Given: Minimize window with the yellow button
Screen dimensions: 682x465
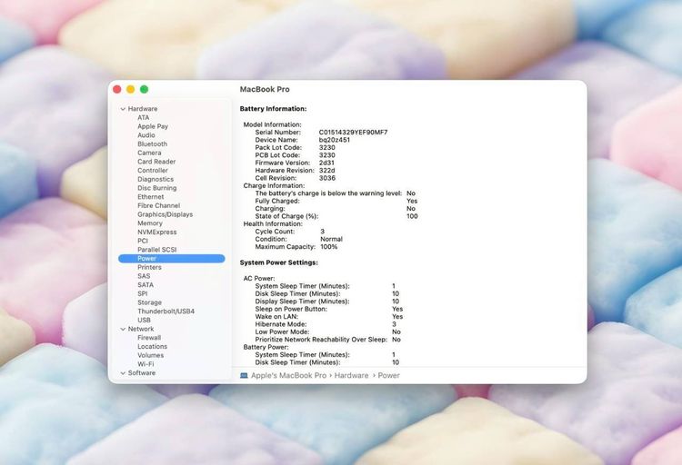Looking at the screenshot, I should (x=130, y=90).
